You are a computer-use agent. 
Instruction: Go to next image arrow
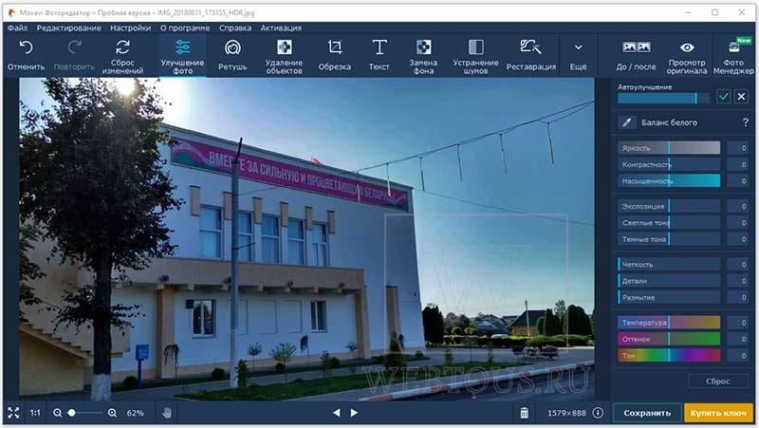(354, 413)
